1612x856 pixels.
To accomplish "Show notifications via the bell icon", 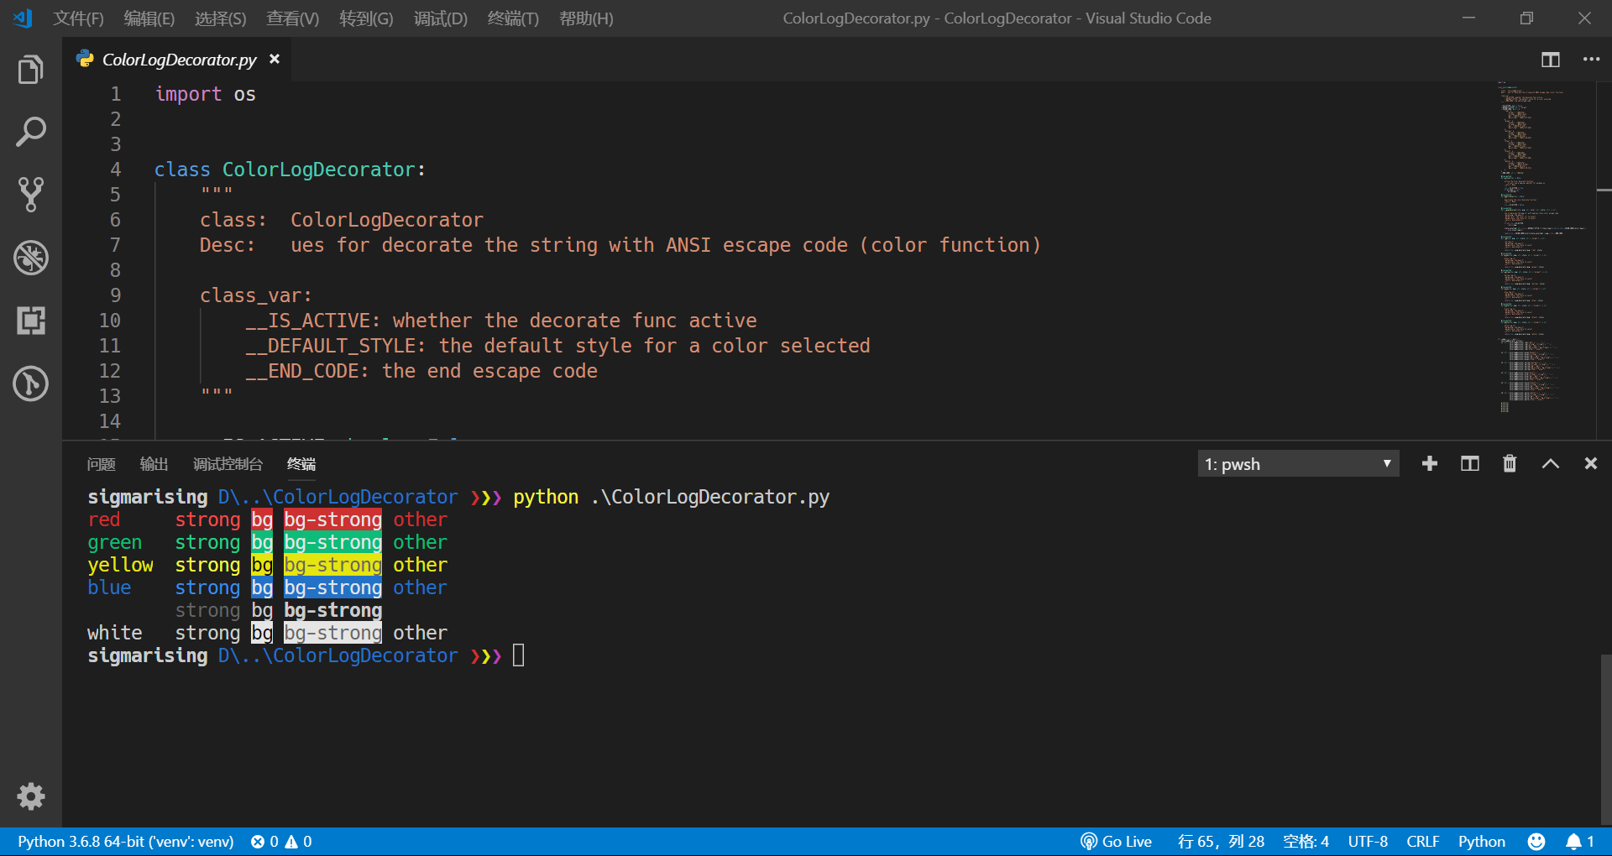I will click(x=1575, y=841).
